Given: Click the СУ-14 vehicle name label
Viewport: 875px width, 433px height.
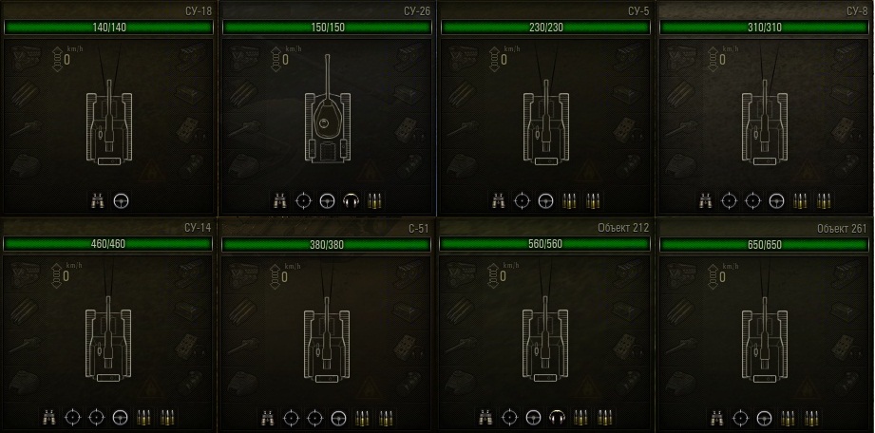Looking at the screenshot, I should 199,228.
